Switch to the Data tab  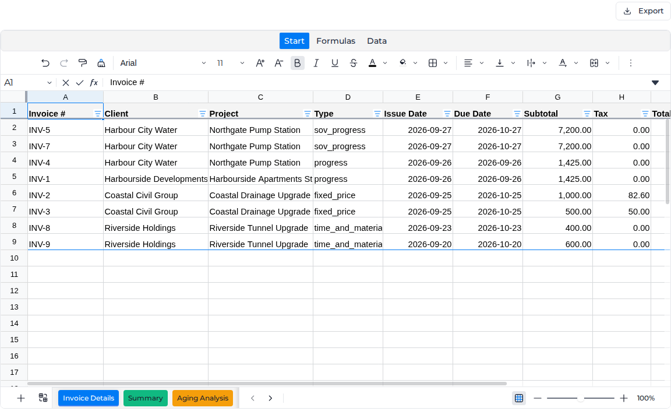click(x=377, y=41)
